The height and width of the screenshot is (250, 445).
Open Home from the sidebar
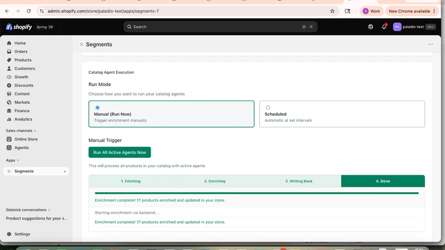[20, 43]
